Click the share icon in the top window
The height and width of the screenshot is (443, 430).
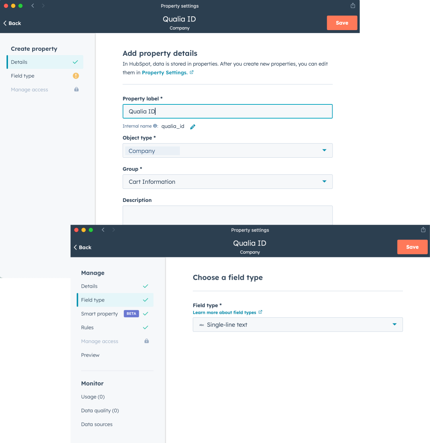353,5
